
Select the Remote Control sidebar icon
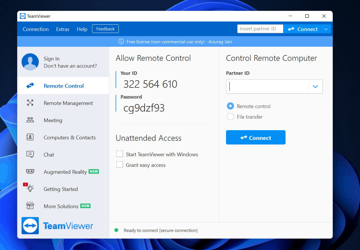click(x=30, y=85)
